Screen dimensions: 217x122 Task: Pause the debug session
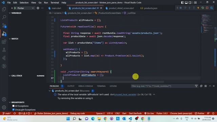181,8
